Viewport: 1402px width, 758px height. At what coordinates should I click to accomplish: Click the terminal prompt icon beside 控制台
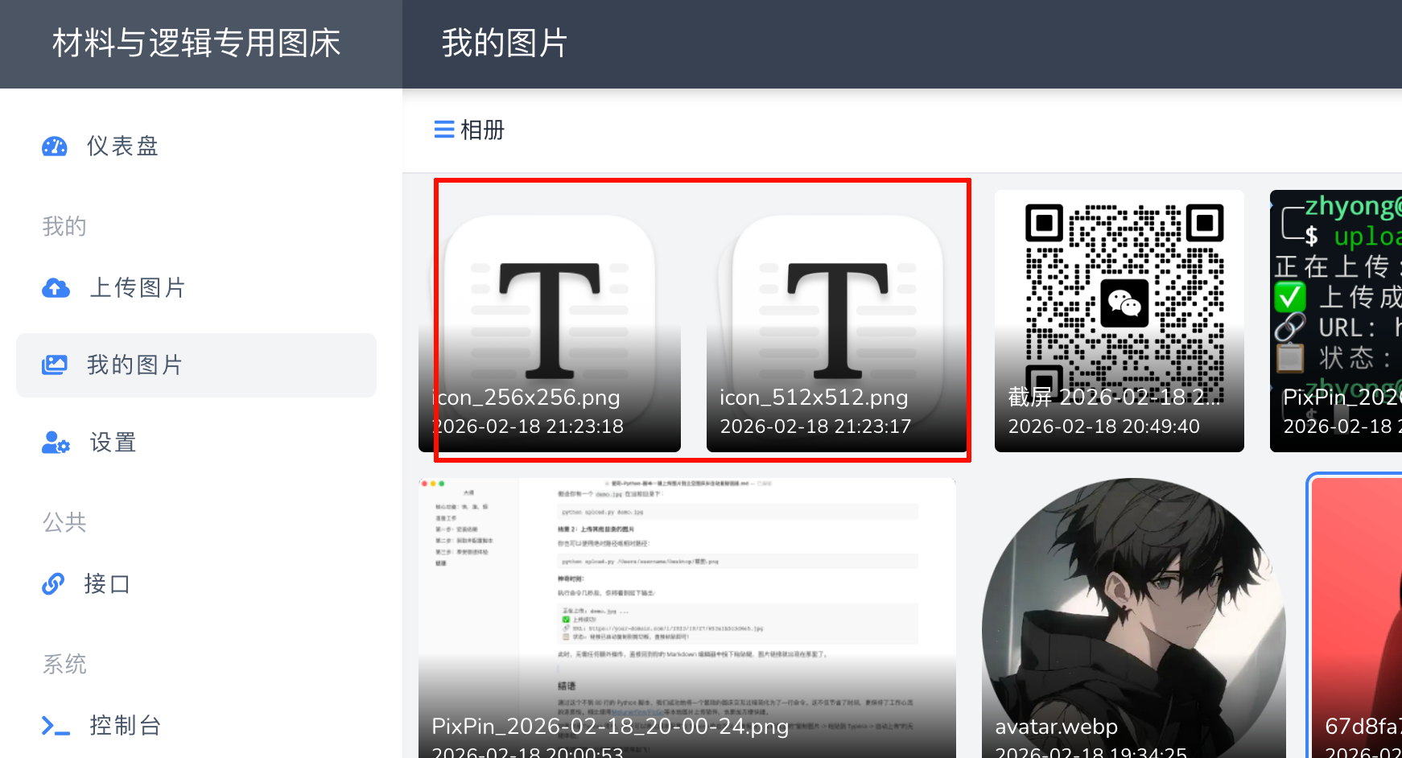click(56, 726)
